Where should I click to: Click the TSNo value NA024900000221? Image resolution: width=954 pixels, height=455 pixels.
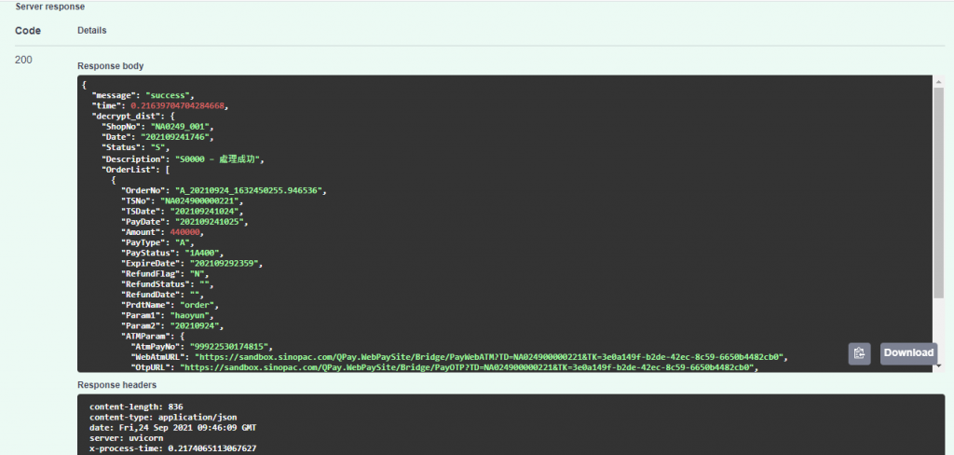[x=201, y=201]
